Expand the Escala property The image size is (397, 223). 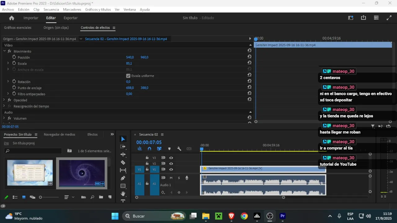click(x=8, y=63)
